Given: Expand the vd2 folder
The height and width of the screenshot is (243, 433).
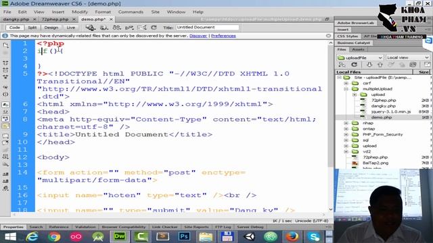Looking at the screenshot, I should click(x=346, y=151).
